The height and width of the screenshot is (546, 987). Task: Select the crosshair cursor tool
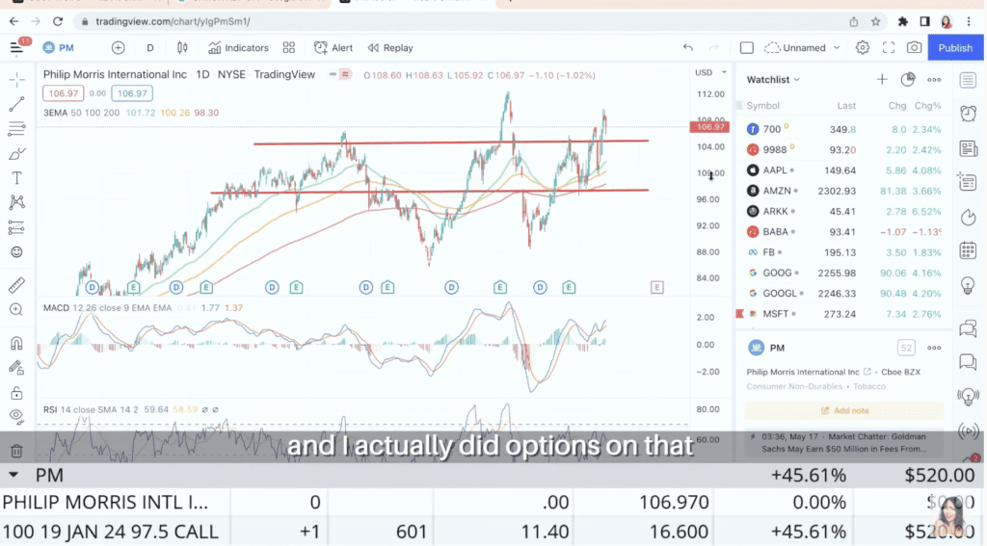point(17,79)
